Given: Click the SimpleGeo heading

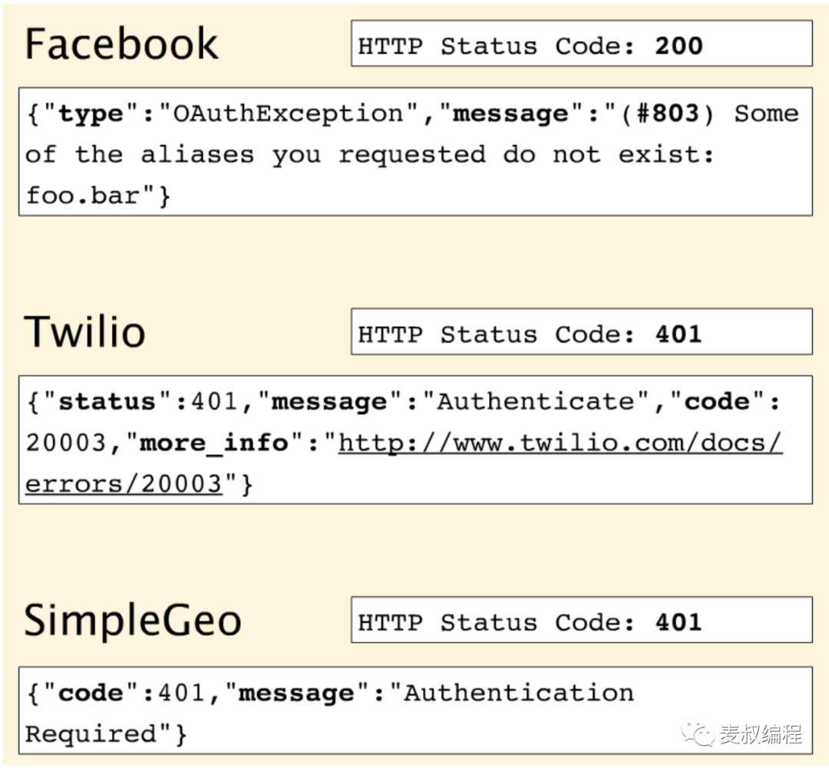Looking at the screenshot, I should [x=133, y=620].
